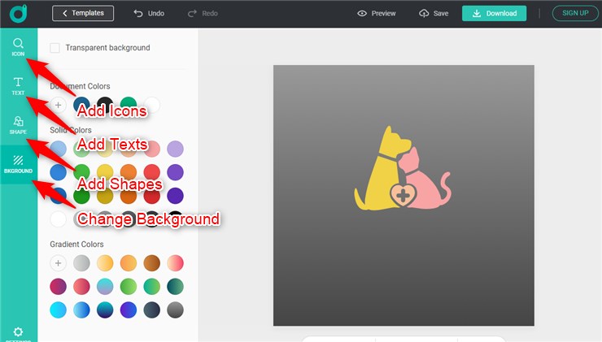Image resolution: width=602 pixels, height=342 pixels.
Task: Open the Icon search panel
Action: 18,46
